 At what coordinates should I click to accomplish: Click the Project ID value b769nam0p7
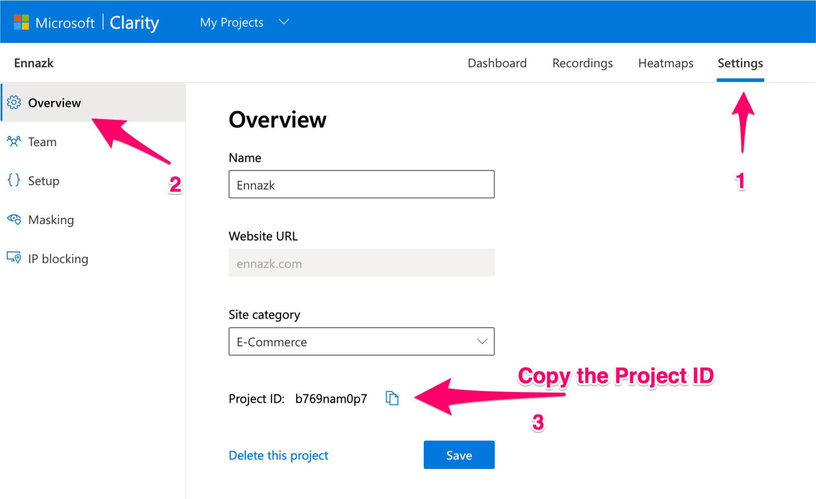[x=331, y=398]
